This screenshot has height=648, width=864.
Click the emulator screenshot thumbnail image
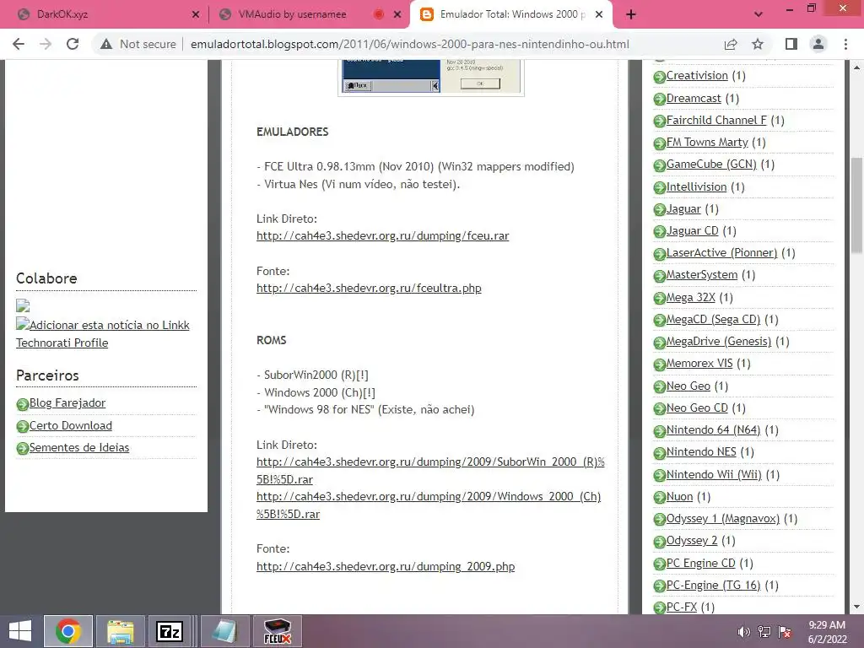(431, 77)
